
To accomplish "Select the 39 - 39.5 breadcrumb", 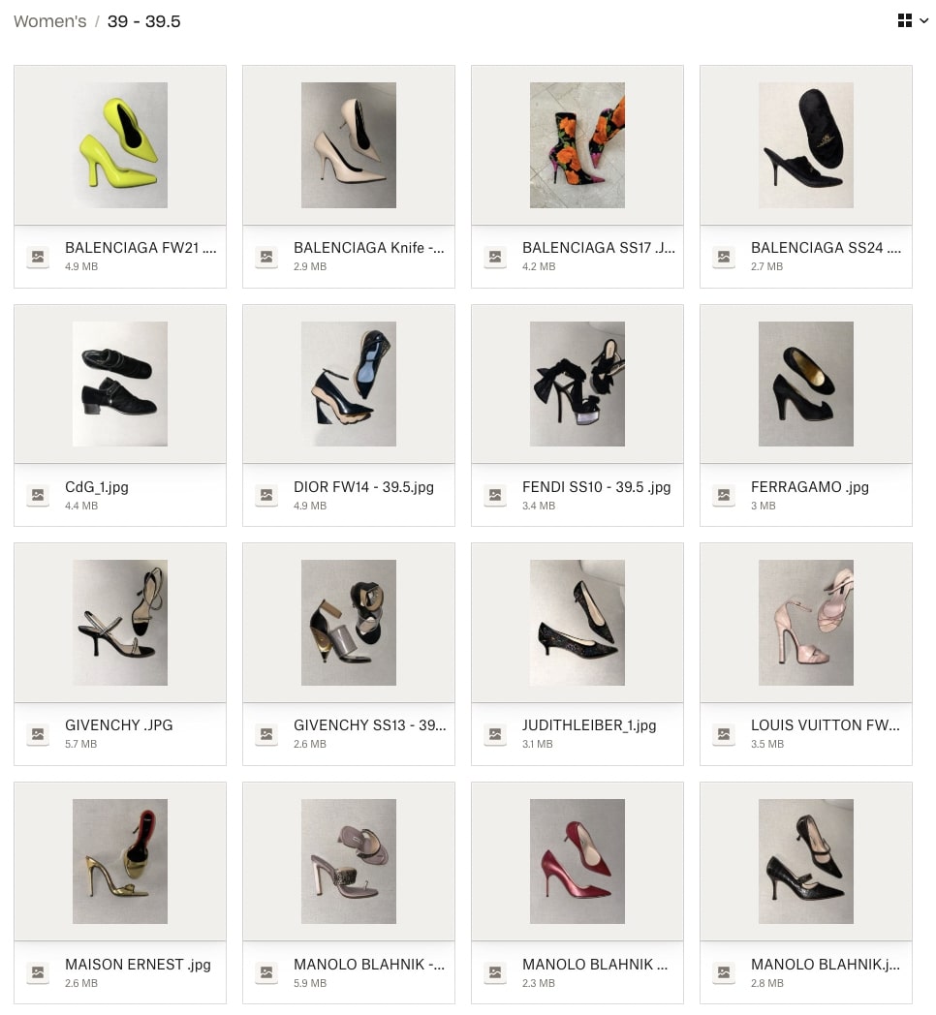I will click(x=143, y=21).
